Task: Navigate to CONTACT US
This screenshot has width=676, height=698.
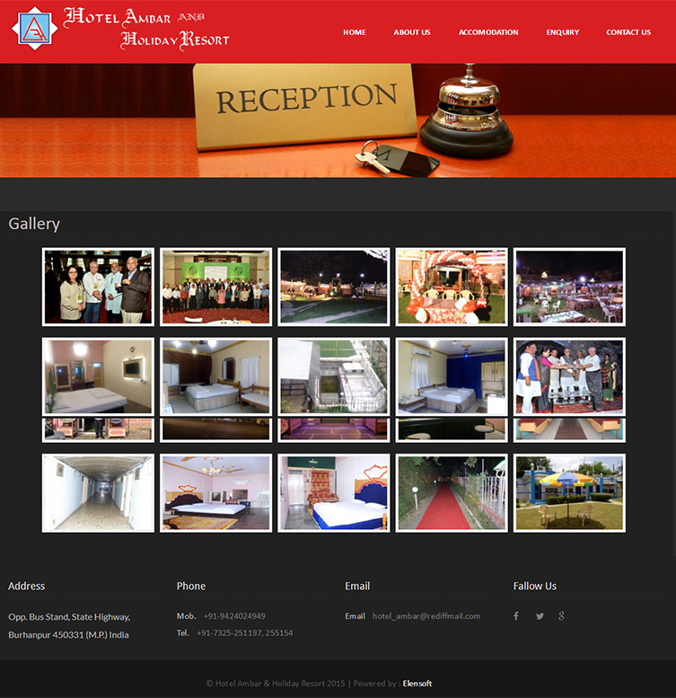Action: (x=628, y=32)
